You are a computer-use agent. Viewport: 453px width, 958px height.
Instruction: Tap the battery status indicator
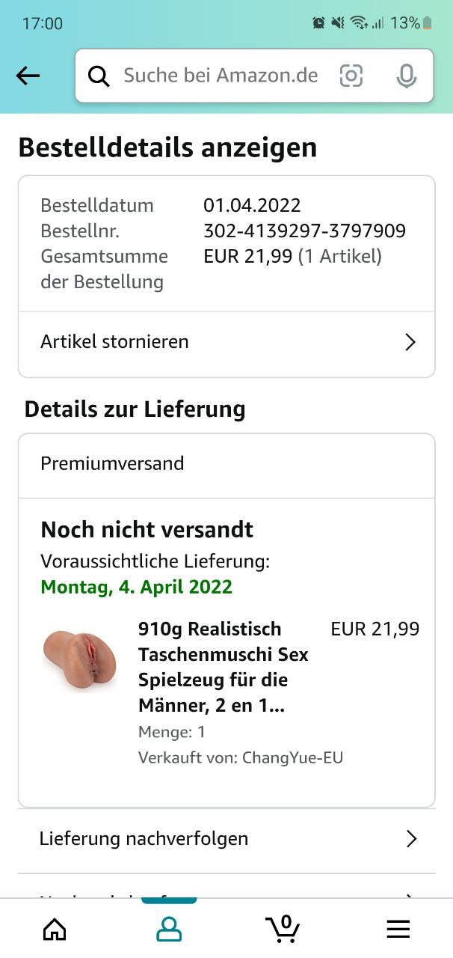(427, 23)
